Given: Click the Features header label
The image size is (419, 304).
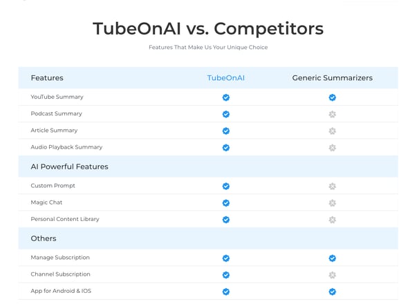Looking at the screenshot, I should pyautogui.click(x=47, y=78).
